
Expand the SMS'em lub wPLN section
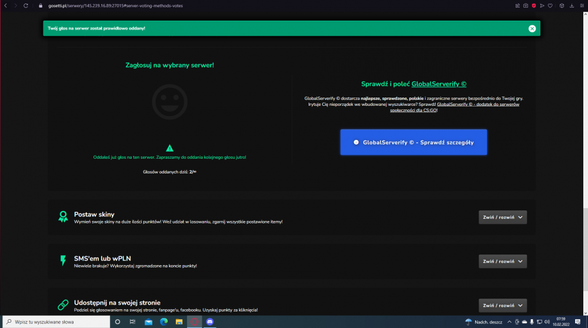click(x=503, y=261)
